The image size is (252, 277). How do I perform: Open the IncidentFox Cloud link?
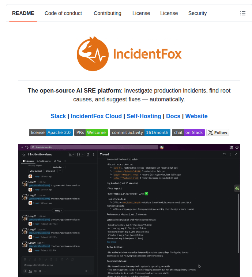click(x=96, y=116)
